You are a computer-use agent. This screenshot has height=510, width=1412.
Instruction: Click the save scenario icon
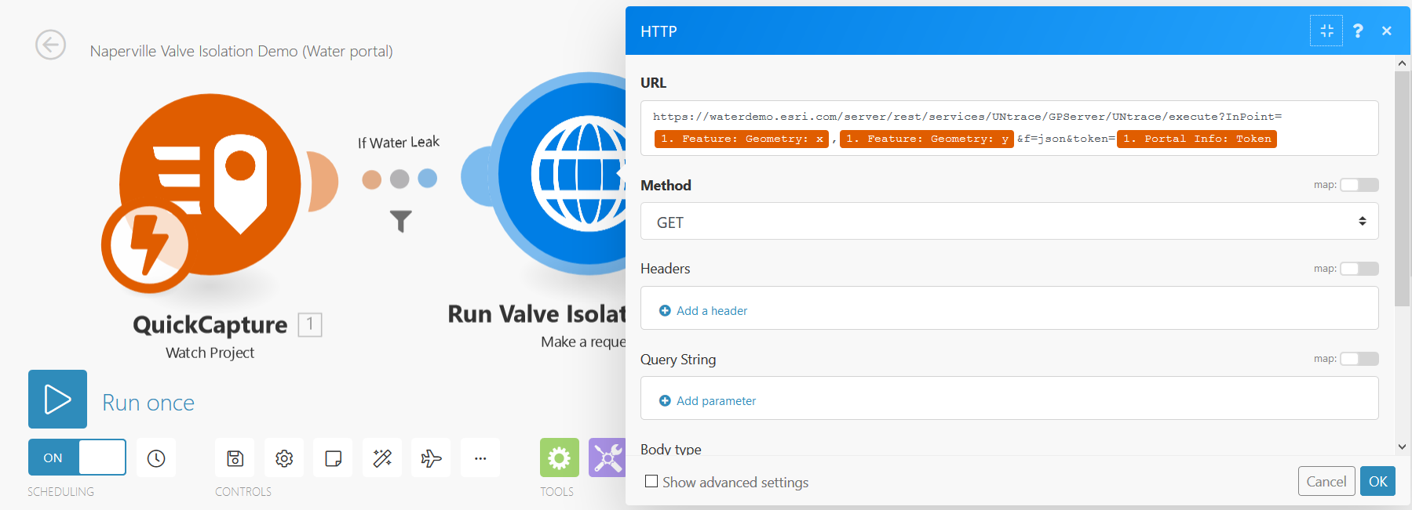pyautogui.click(x=235, y=458)
